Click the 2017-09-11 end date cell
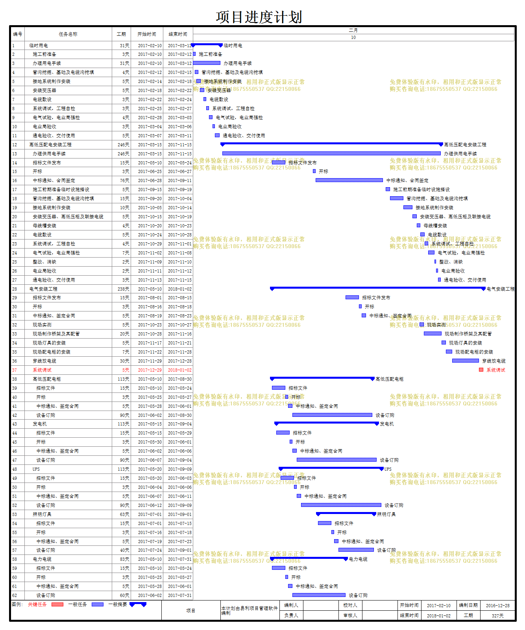Viewport: 525px width, 630px height. tap(178, 181)
